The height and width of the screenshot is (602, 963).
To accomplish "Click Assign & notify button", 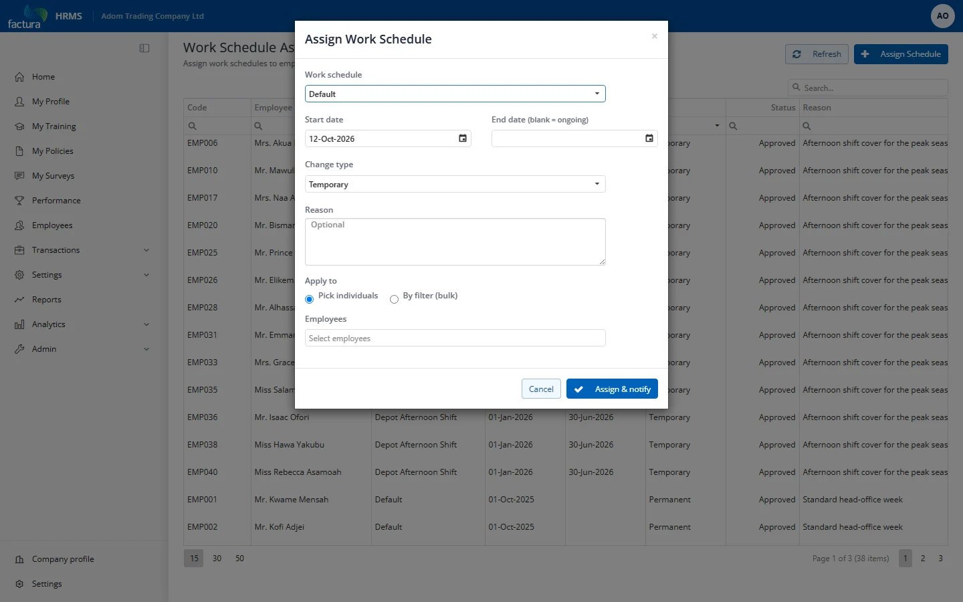I will (612, 389).
